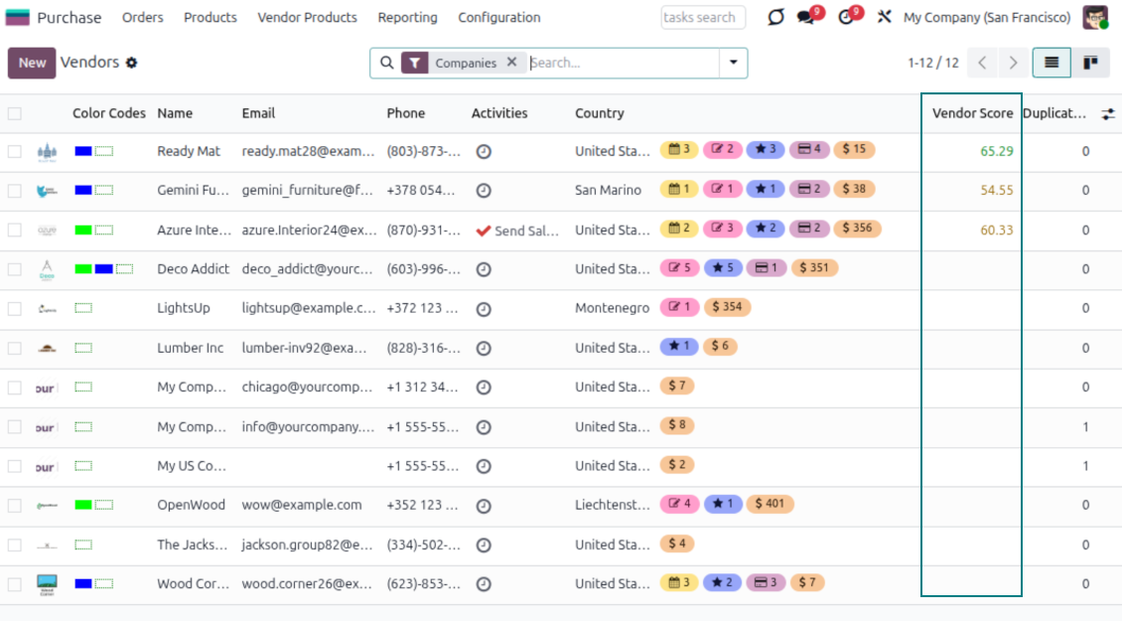This screenshot has height=621, width=1122.
Task: Open the activities clock in top bar
Action: 846,18
